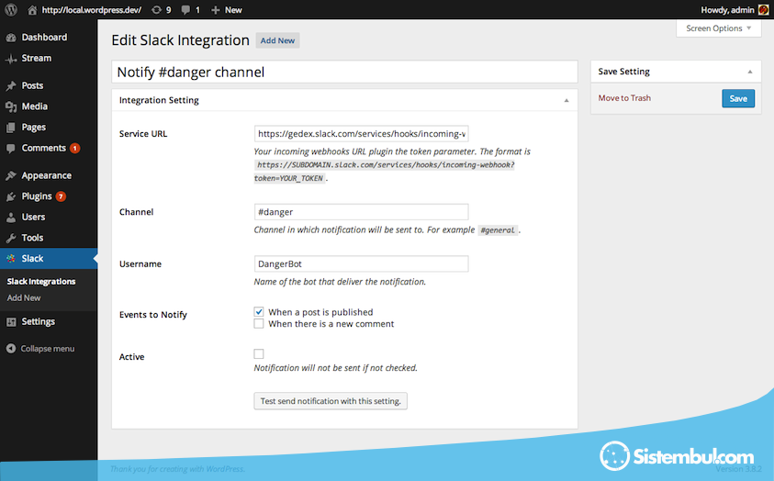The width and height of the screenshot is (774, 481).
Task: Click the Tools wrench icon
Action: [11, 238]
